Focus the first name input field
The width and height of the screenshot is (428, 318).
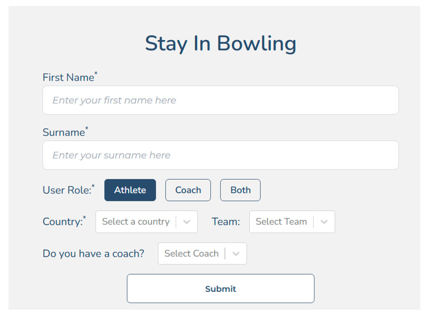pos(220,100)
